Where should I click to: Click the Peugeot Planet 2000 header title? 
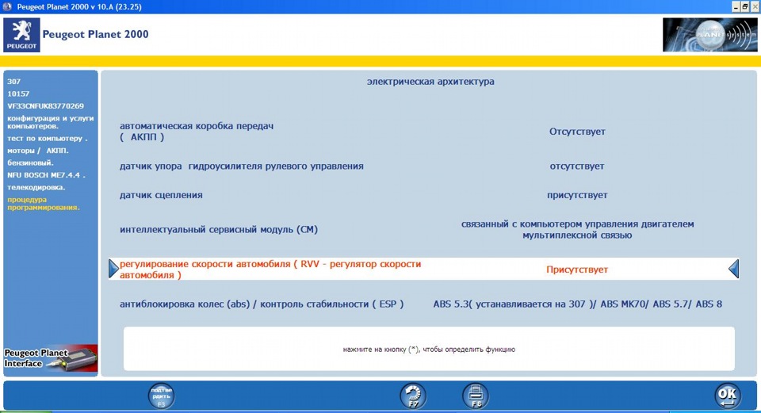pos(96,34)
